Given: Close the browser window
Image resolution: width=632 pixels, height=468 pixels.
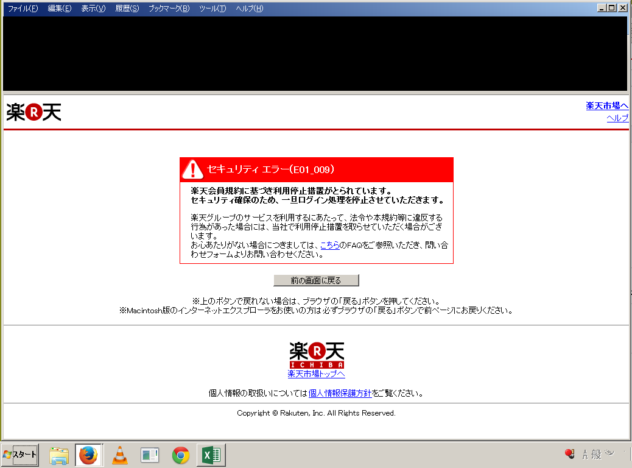Looking at the screenshot, I should coord(622,8).
